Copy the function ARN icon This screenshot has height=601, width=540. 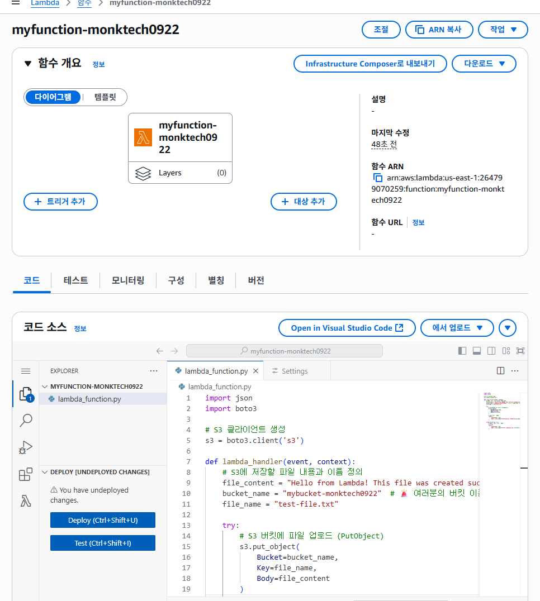[378, 178]
